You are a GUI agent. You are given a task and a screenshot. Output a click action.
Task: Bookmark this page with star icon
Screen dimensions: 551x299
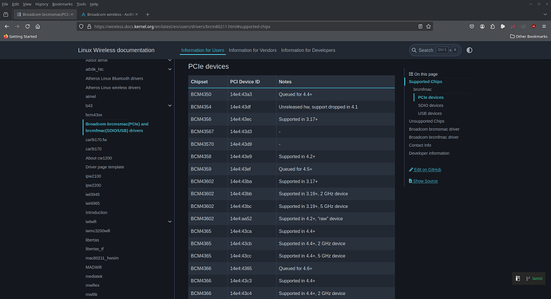(x=428, y=26)
